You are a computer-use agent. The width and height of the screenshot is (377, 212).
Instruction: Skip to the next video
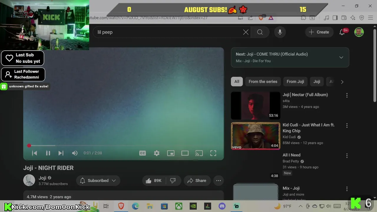(61, 153)
